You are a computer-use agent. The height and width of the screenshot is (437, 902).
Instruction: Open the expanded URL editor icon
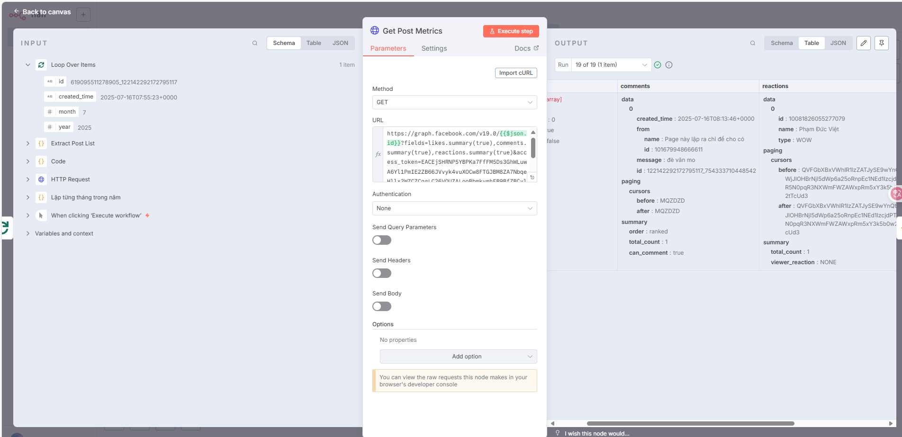pos(532,178)
